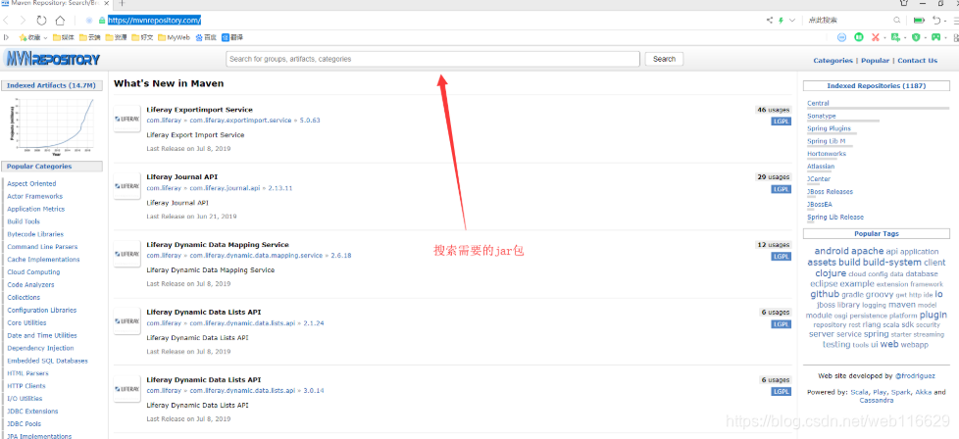
Task: Expand the dropdown beside lightning icon
Action: (792, 21)
